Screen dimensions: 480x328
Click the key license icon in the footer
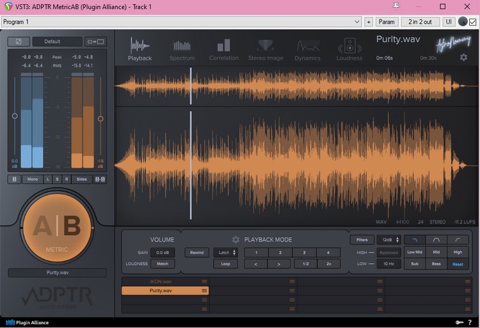pyautogui.click(x=459, y=322)
